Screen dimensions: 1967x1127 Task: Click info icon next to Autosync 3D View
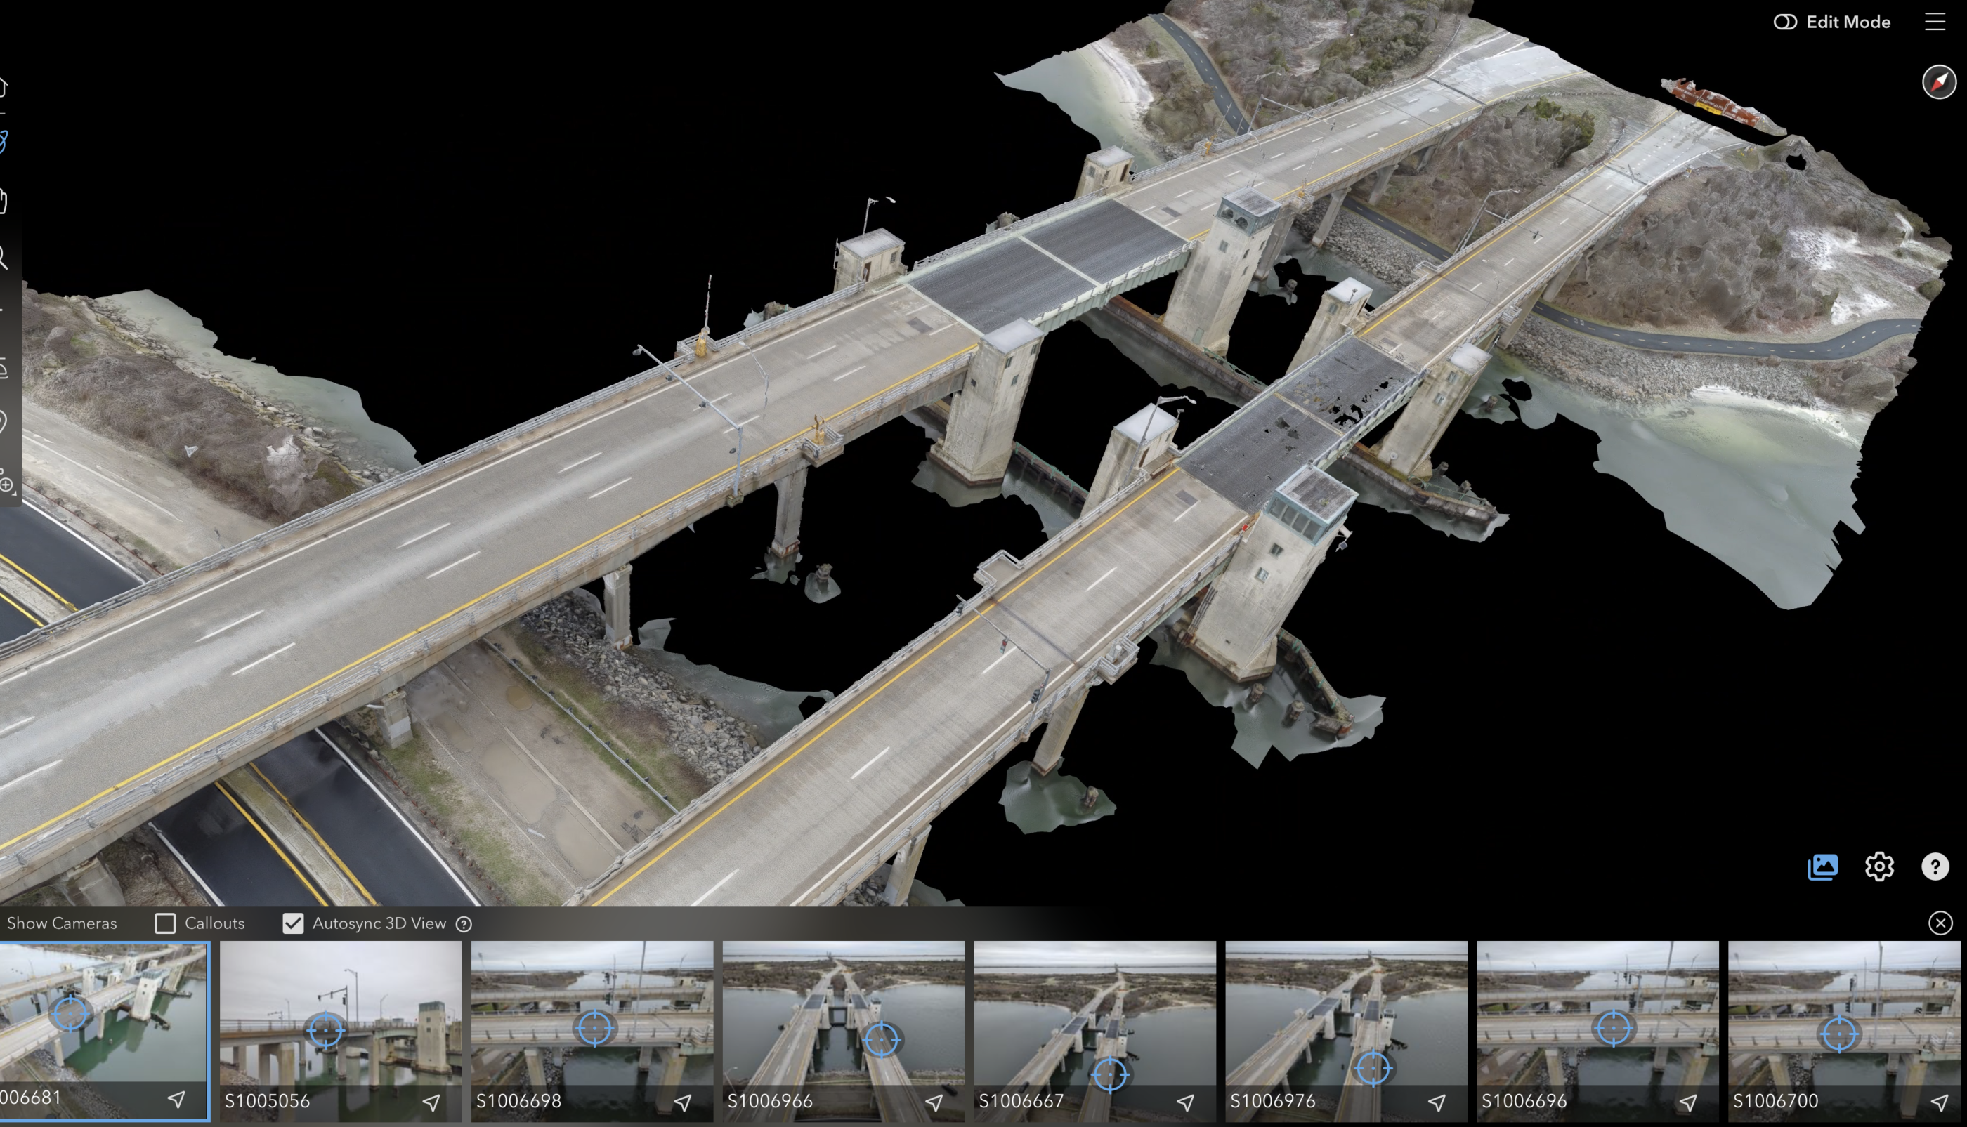point(464,924)
